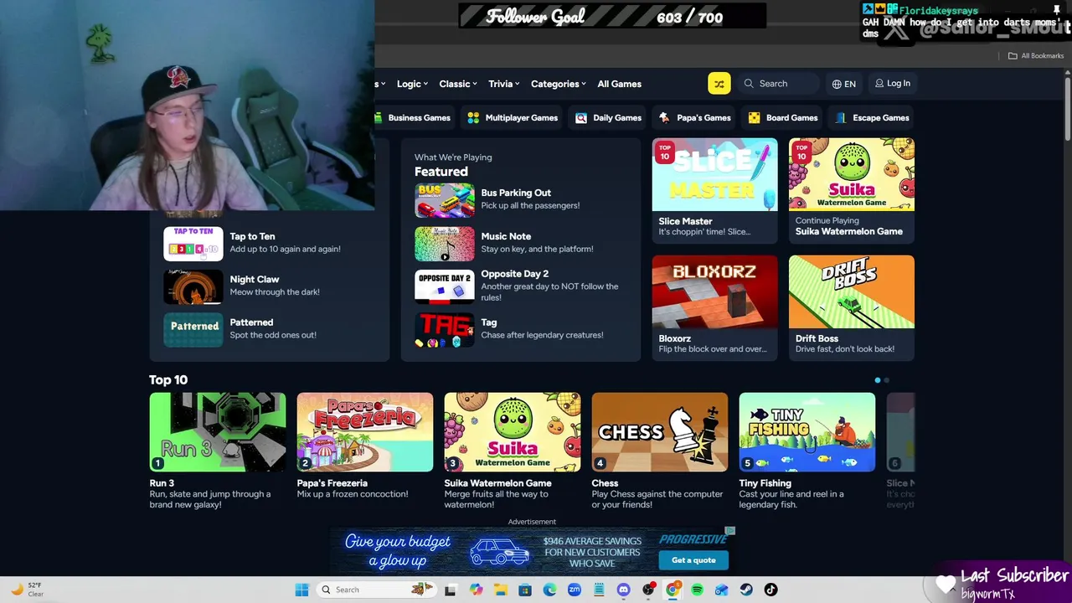The width and height of the screenshot is (1072, 603).
Task: Select the Board Games category tab
Action: click(783, 118)
